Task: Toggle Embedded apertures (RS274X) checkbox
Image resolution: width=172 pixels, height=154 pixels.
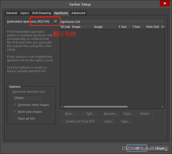Action: pyautogui.click(x=55, y=21)
